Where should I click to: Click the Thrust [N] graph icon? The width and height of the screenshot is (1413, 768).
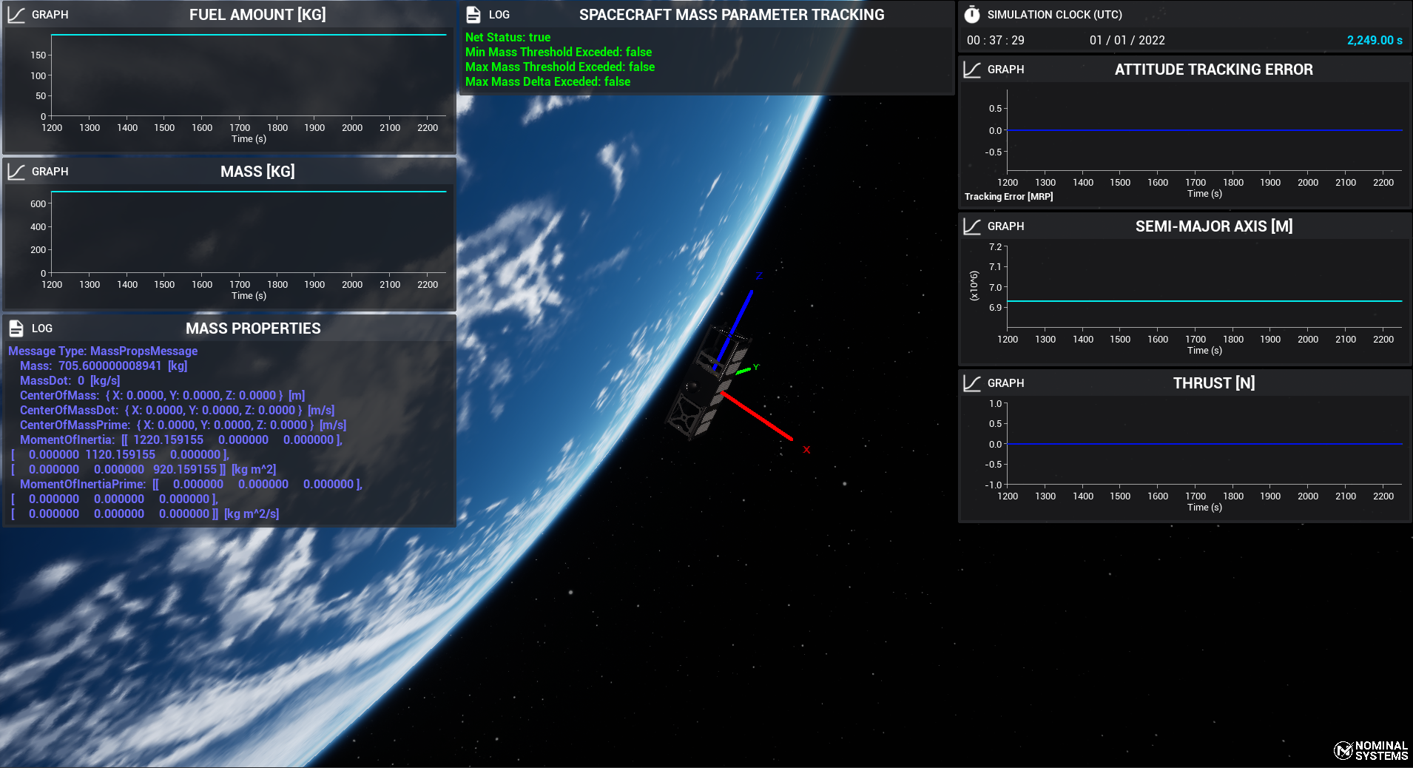[972, 383]
